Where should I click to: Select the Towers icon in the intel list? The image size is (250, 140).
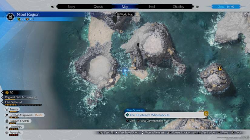click(x=7, y=109)
